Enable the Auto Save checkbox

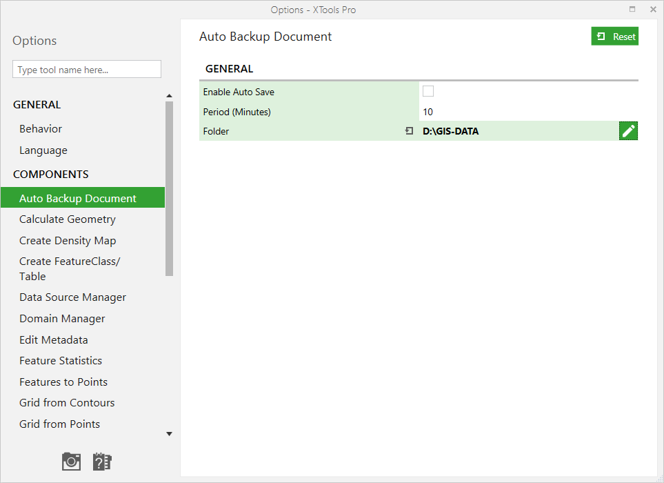tap(427, 90)
